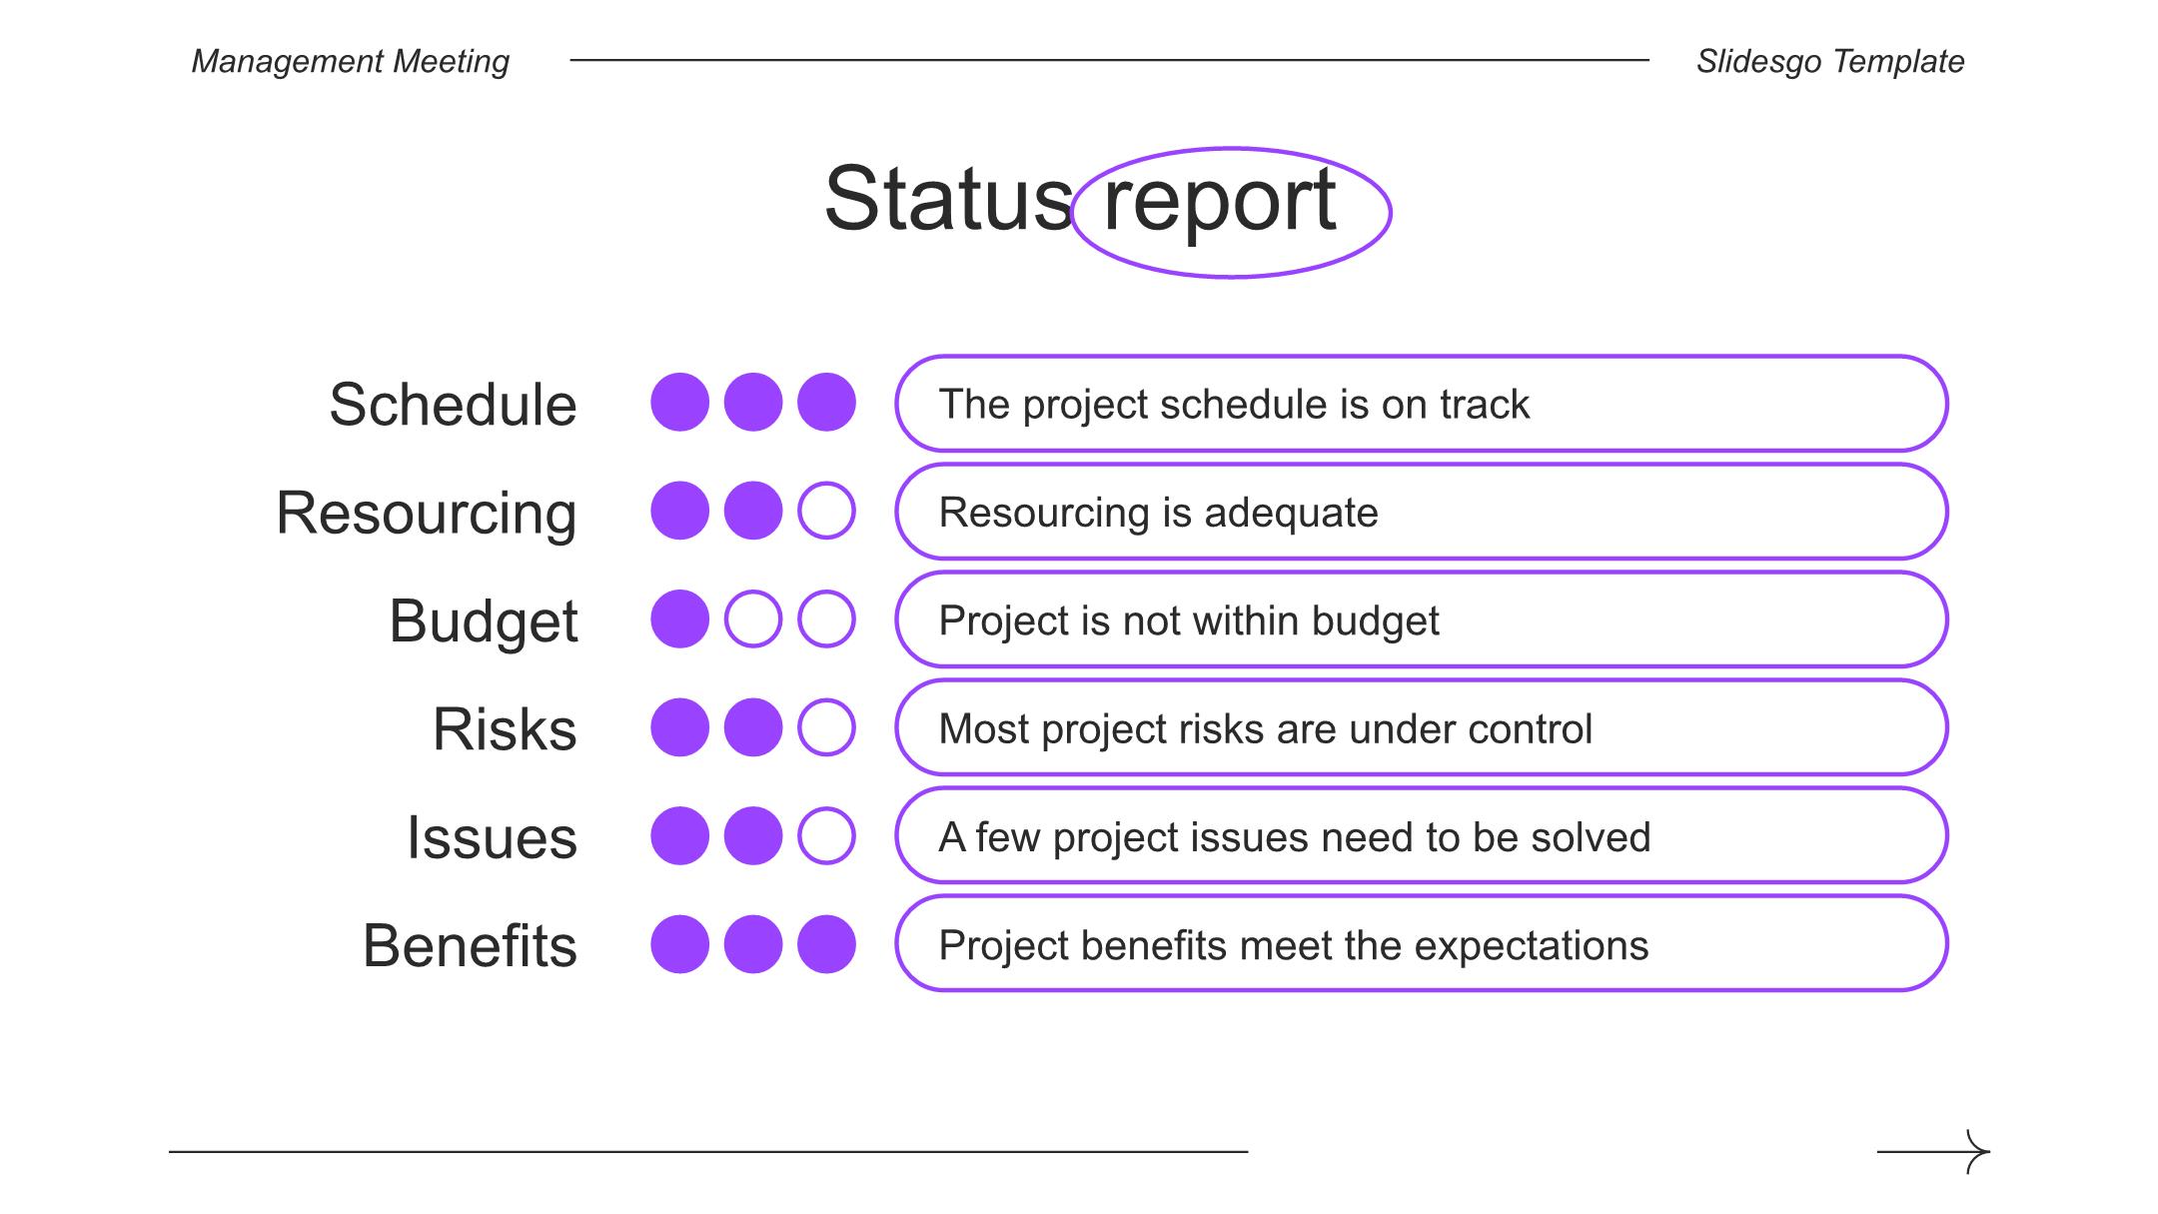Click the second filled dot beside Resourcing
The height and width of the screenshot is (1214, 2158).
click(753, 511)
